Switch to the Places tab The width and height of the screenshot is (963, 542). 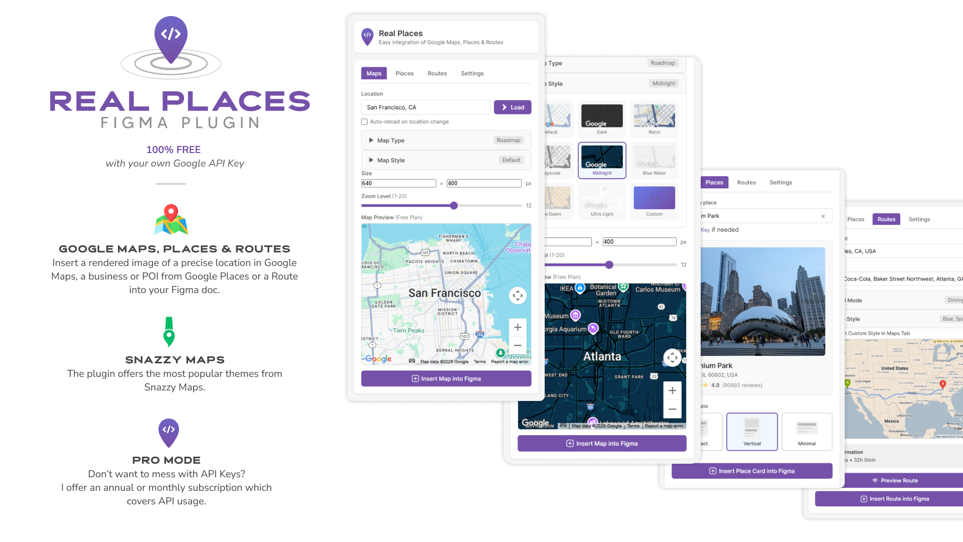coord(404,73)
